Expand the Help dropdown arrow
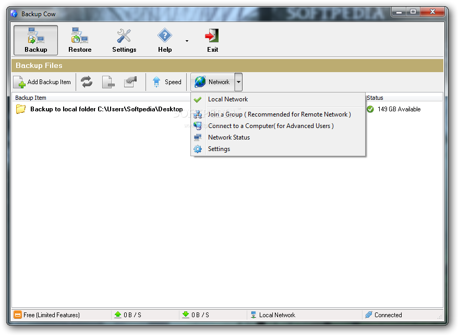The width and height of the screenshot is (459, 336). coord(187,41)
